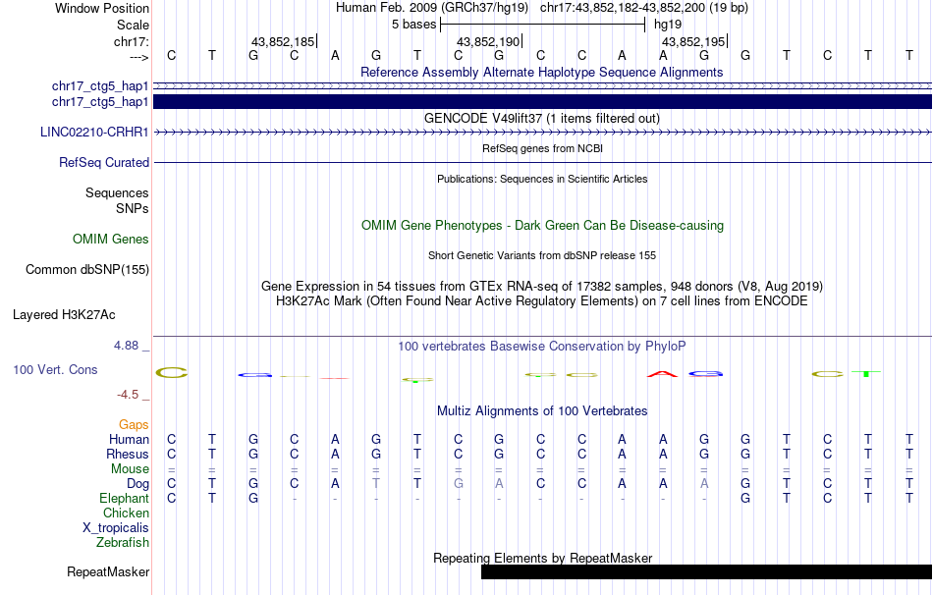
Task: Click the 43,852,195 position marker
Action: point(693,41)
